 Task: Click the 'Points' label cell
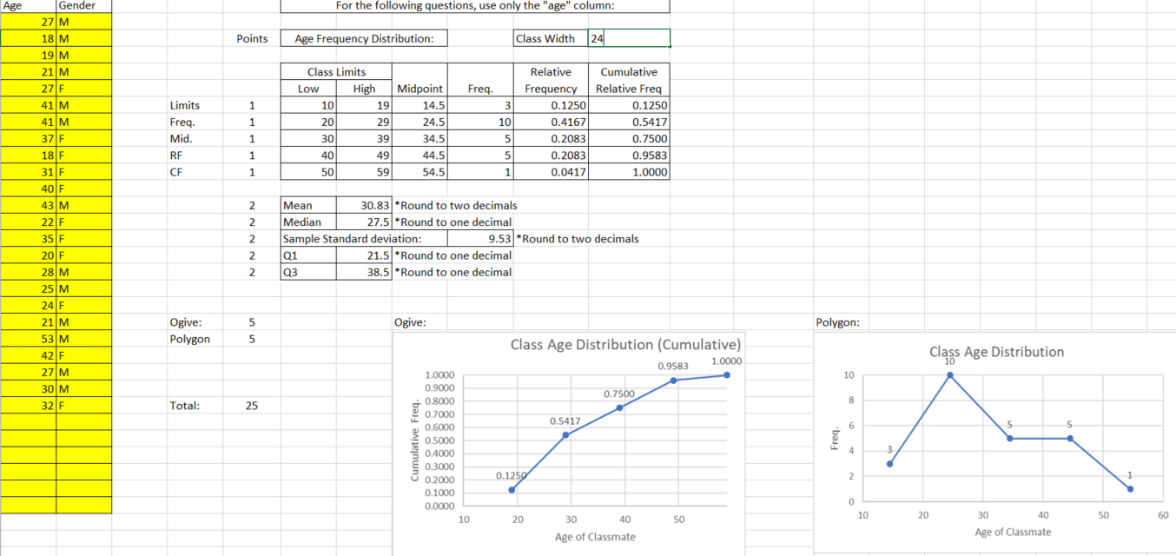tap(252, 38)
